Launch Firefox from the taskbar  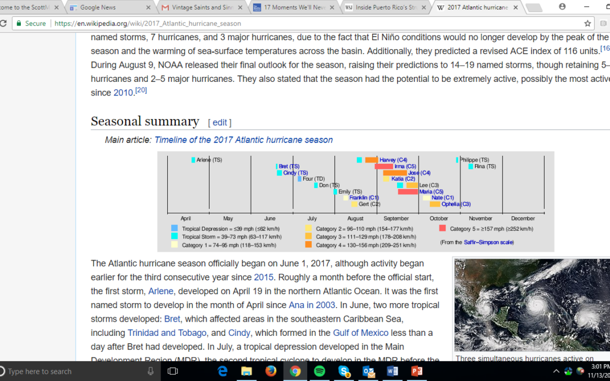pyautogui.click(x=271, y=371)
